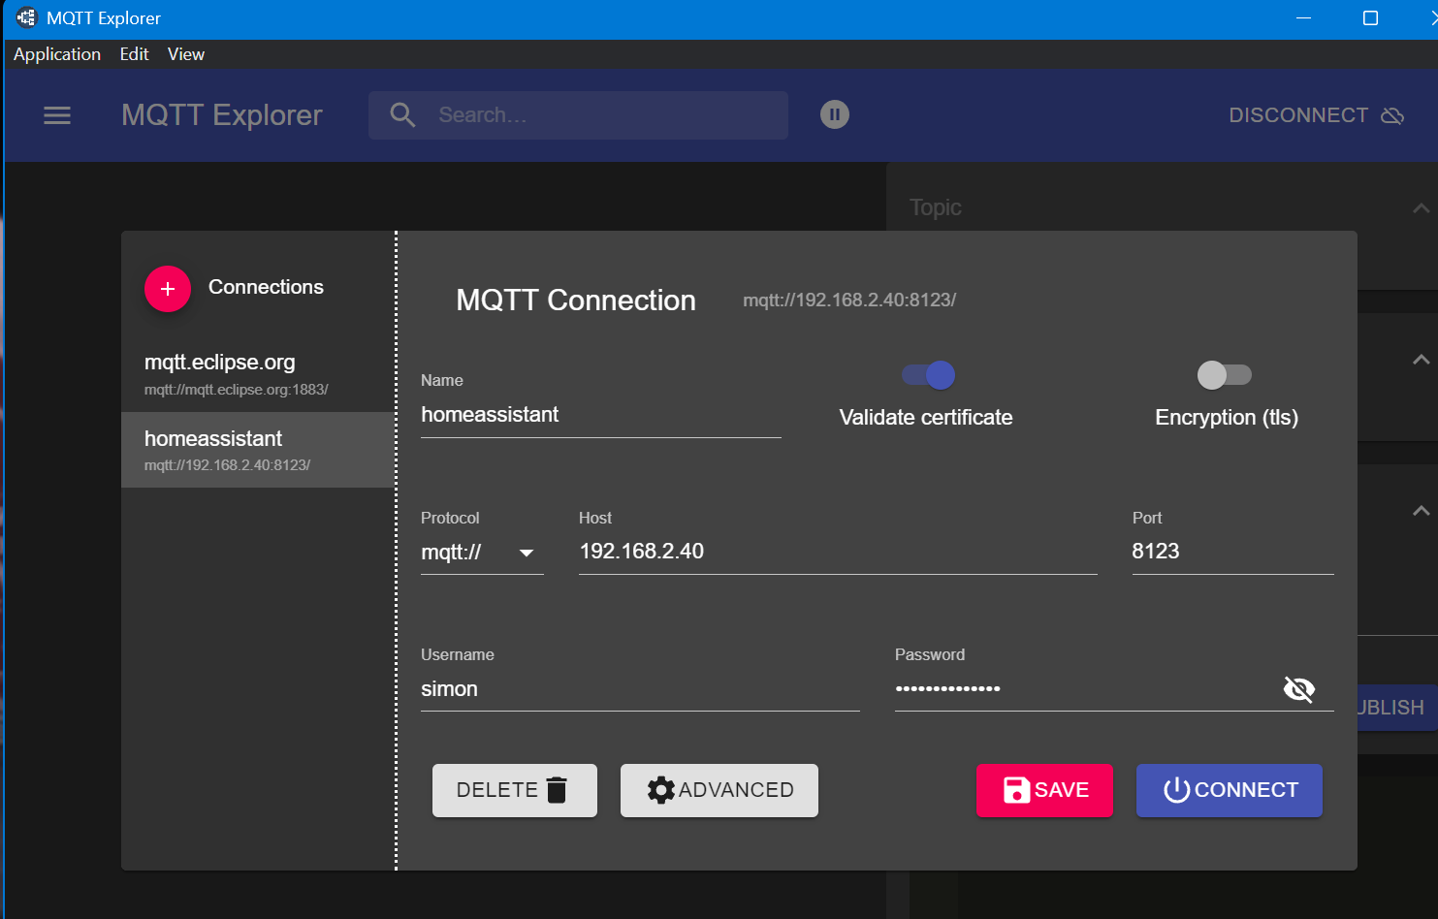1438x919 pixels.
Task: Collapse the Topic panel chevron
Action: (x=1421, y=208)
